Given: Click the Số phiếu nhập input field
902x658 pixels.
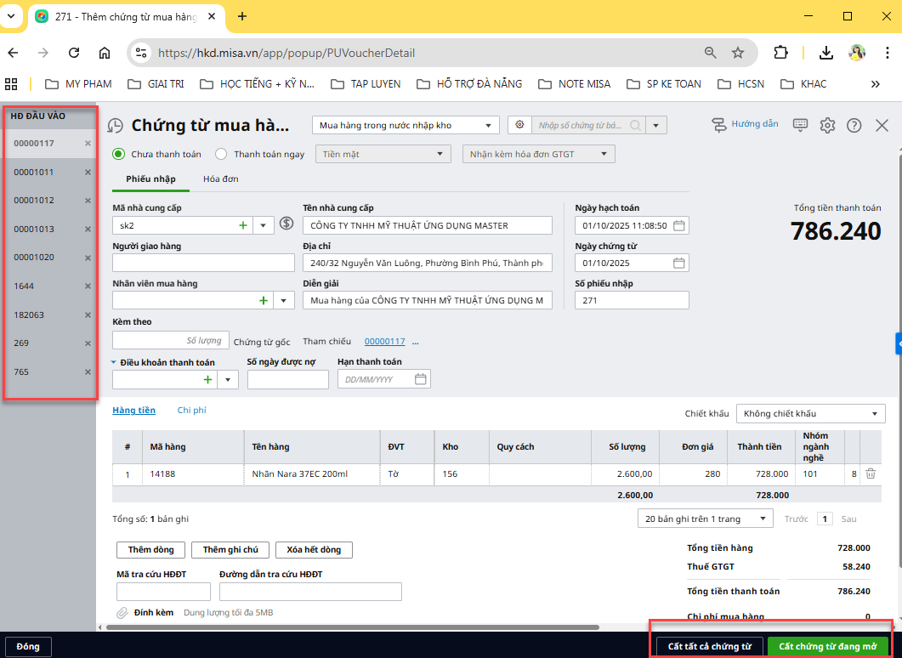Looking at the screenshot, I should 632,300.
